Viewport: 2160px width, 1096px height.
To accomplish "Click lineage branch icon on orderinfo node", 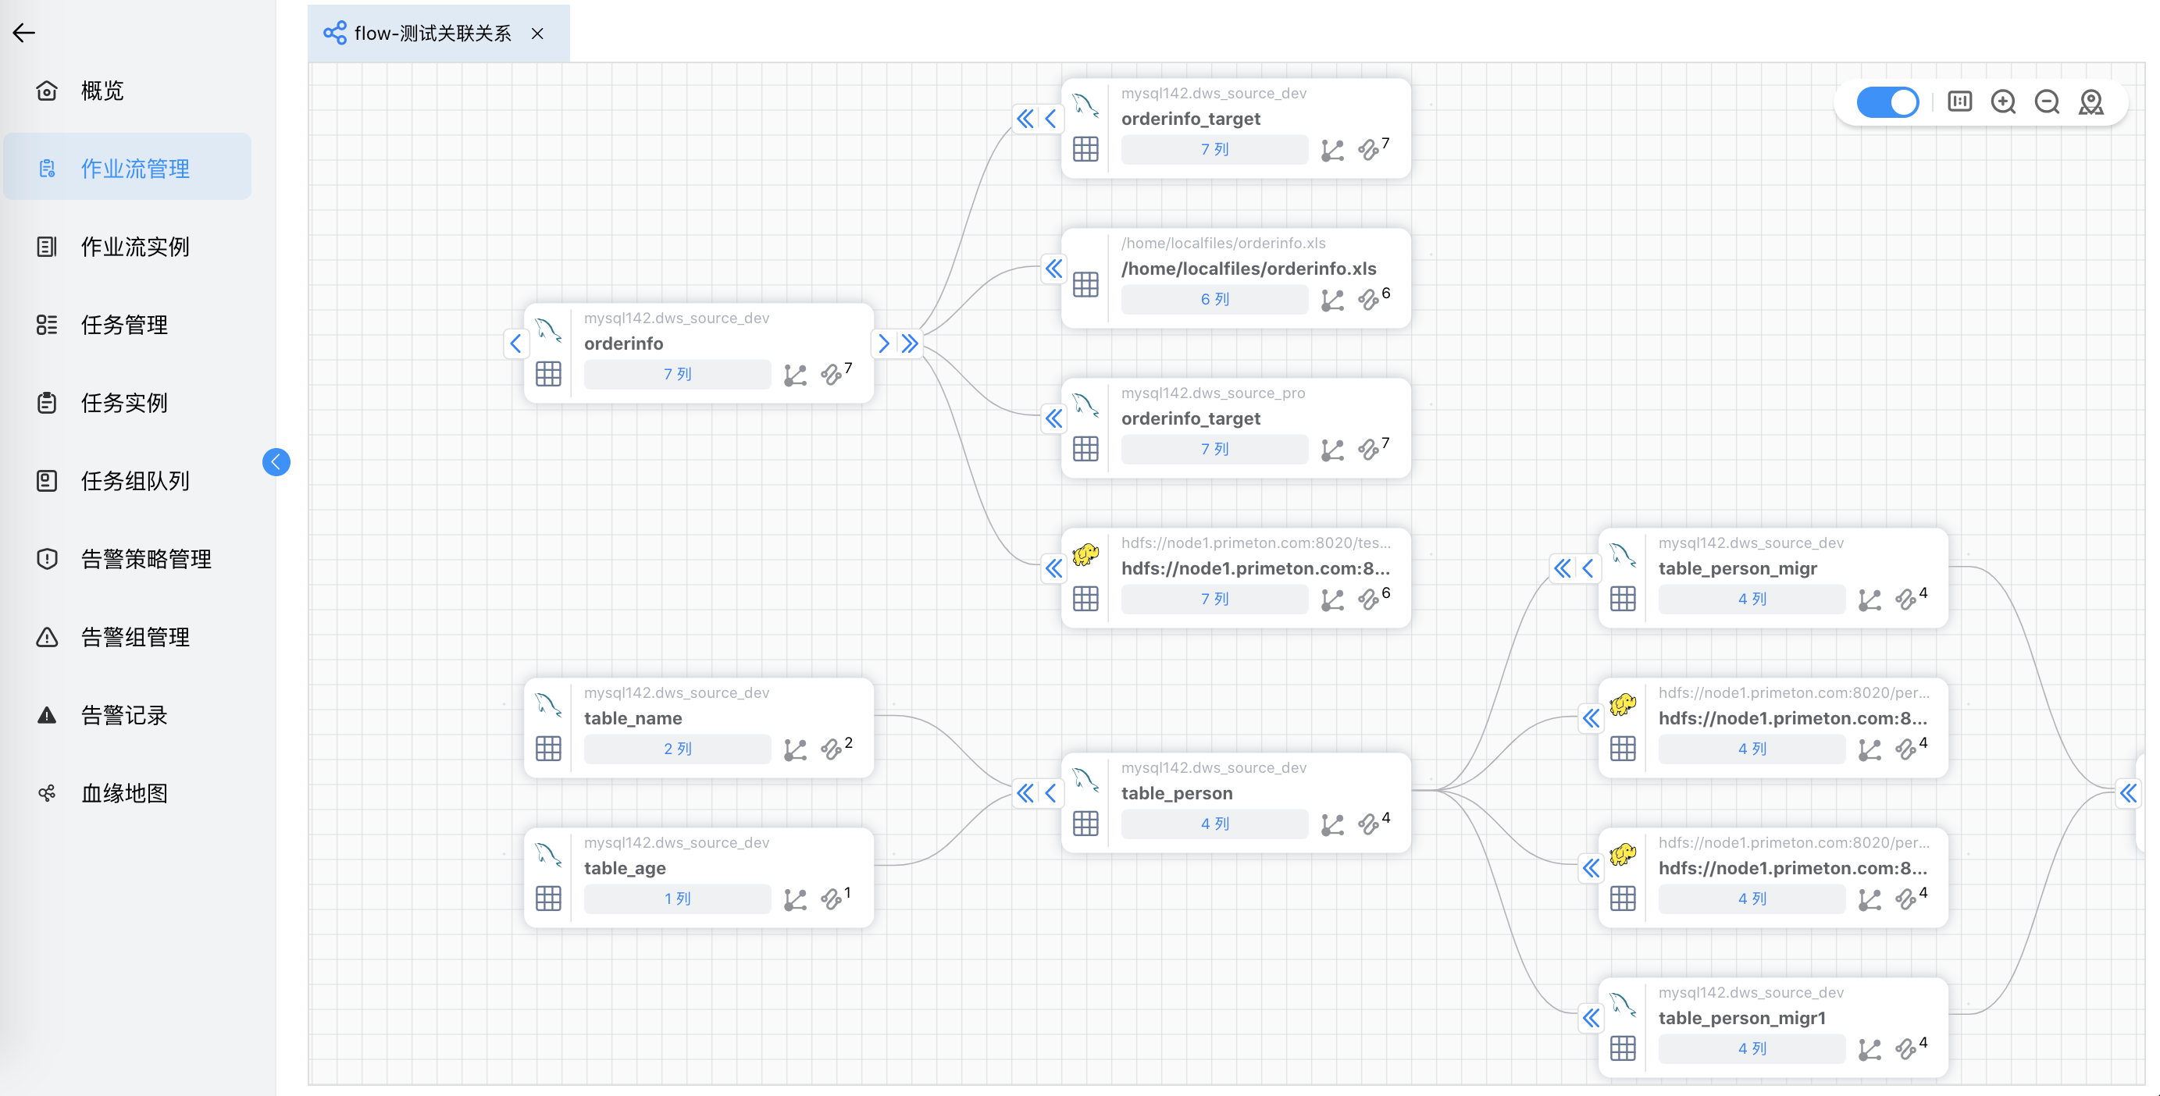I will pyautogui.click(x=794, y=375).
